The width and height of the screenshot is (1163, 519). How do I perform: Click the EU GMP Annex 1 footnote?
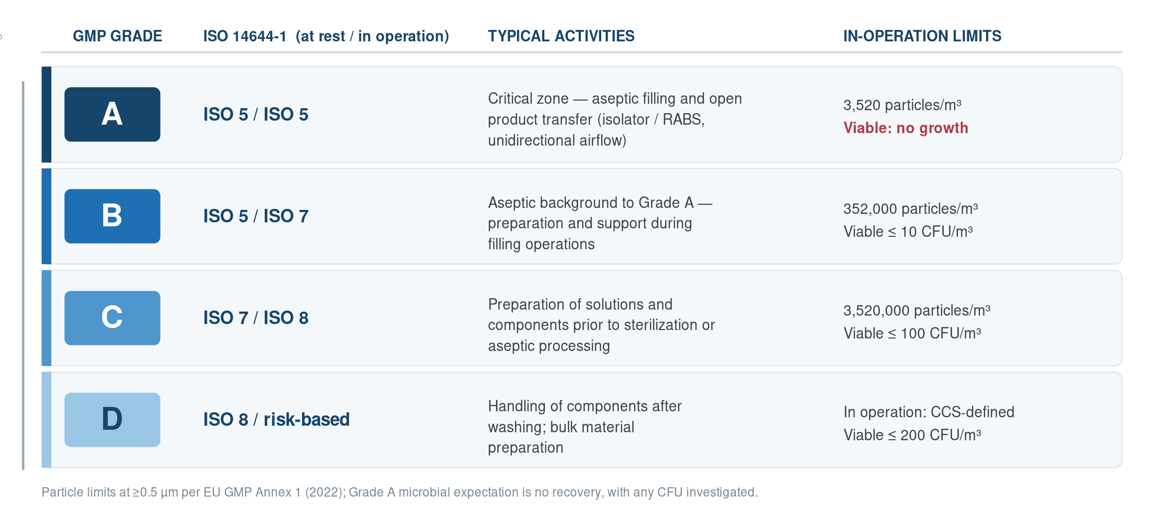pos(399,492)
